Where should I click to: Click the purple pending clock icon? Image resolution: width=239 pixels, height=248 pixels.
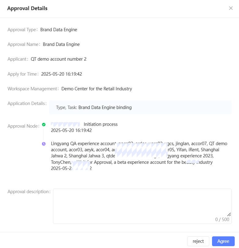44,144
